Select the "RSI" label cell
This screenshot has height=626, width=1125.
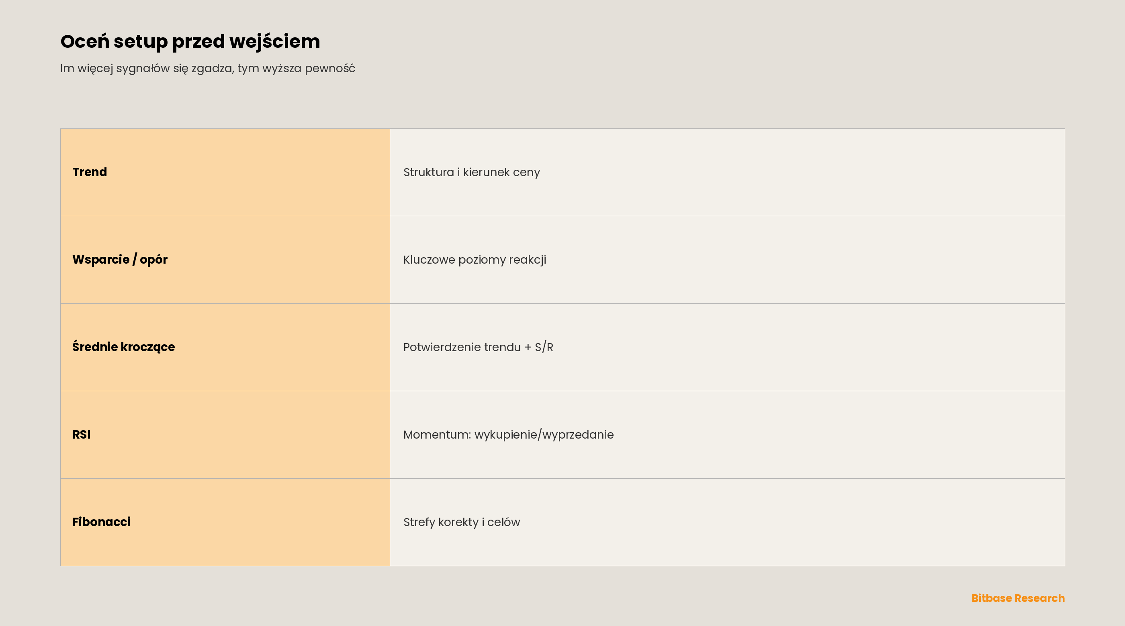coord(225,435)
